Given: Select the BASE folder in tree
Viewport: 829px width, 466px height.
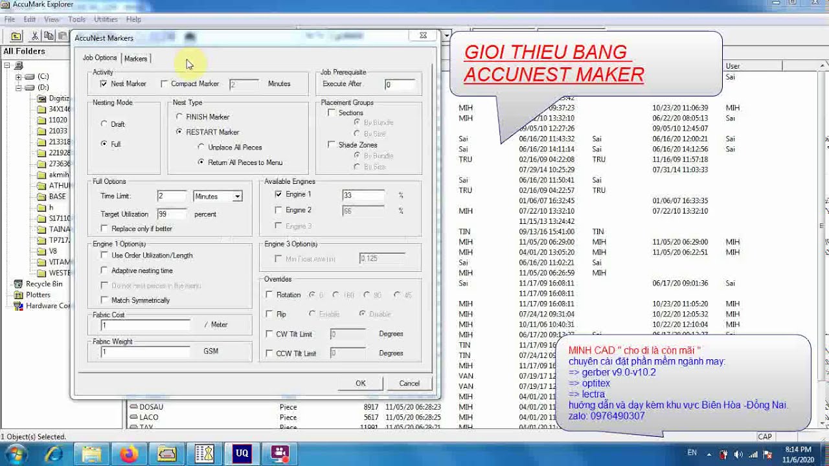Looking at the screenshot, I should [x=51, y=197].
